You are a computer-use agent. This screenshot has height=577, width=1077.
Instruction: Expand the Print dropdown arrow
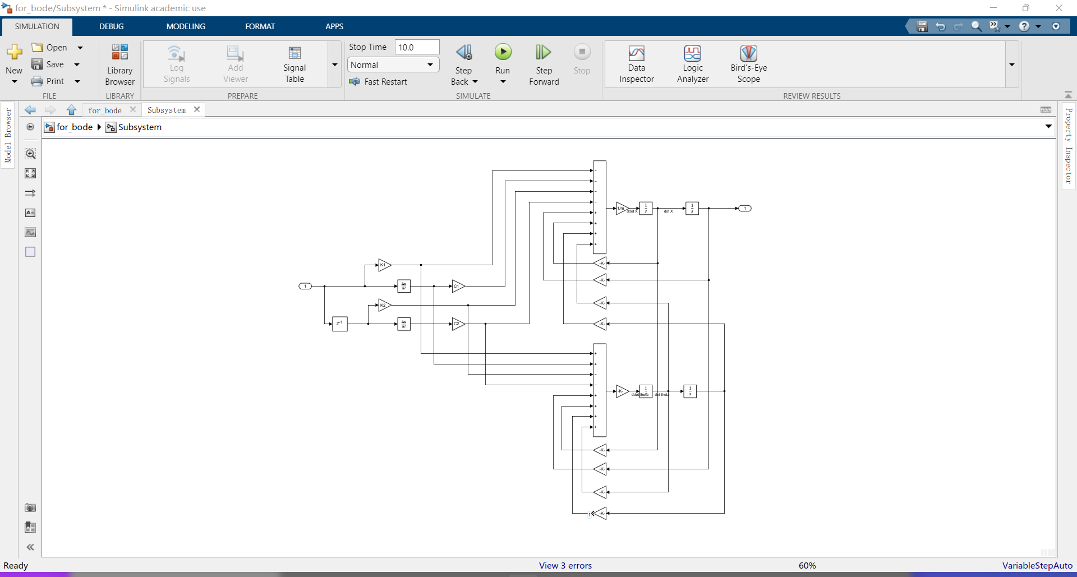[x=77, y=81]
